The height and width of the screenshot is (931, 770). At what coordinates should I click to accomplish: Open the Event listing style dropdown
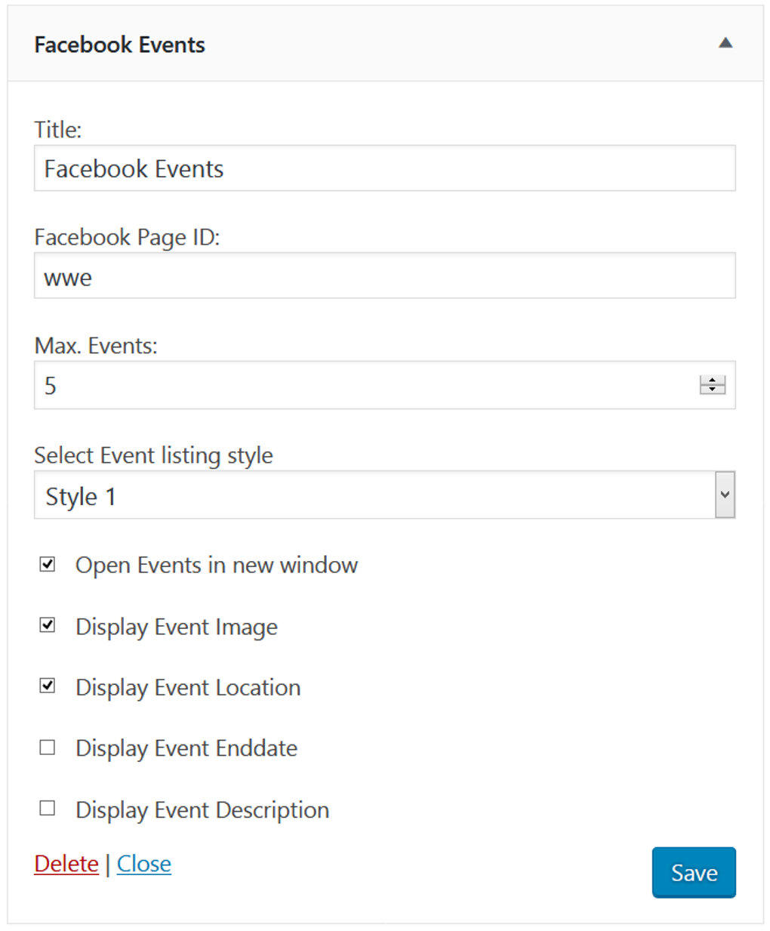pyautogui.click(x=383, y=495)
